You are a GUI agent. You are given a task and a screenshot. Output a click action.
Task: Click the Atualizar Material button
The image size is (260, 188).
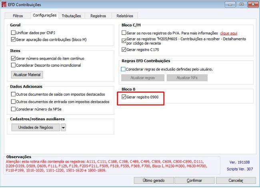(x=27, y=75)
